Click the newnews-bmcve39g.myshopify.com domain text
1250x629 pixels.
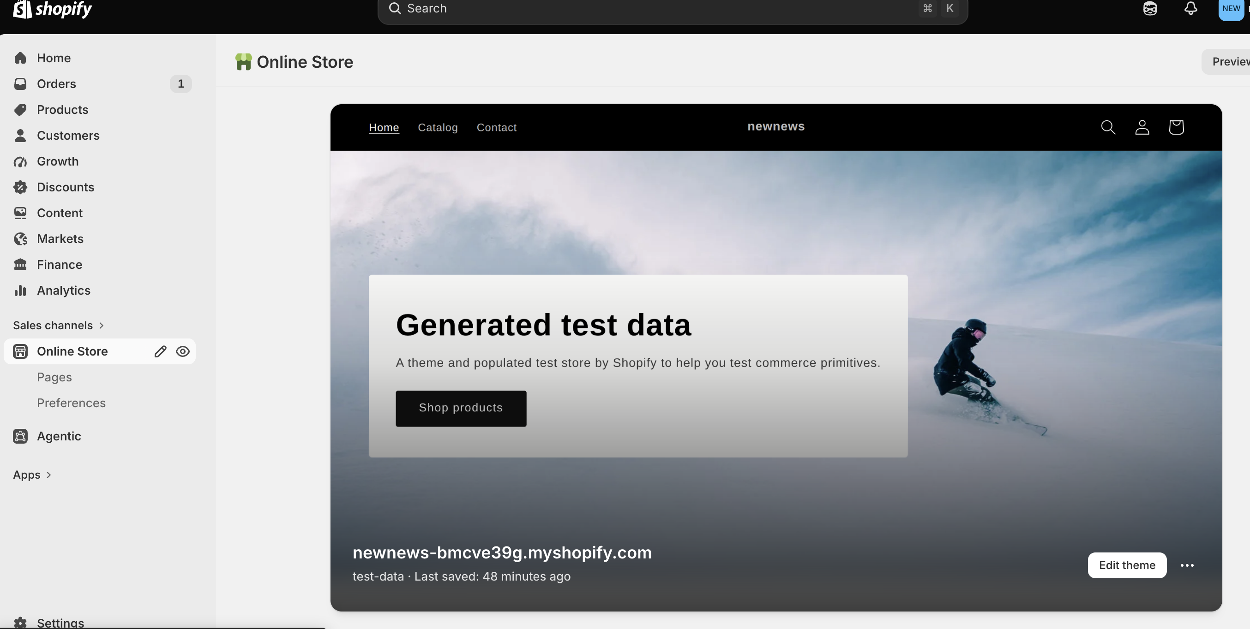click(x=502, y=552)
